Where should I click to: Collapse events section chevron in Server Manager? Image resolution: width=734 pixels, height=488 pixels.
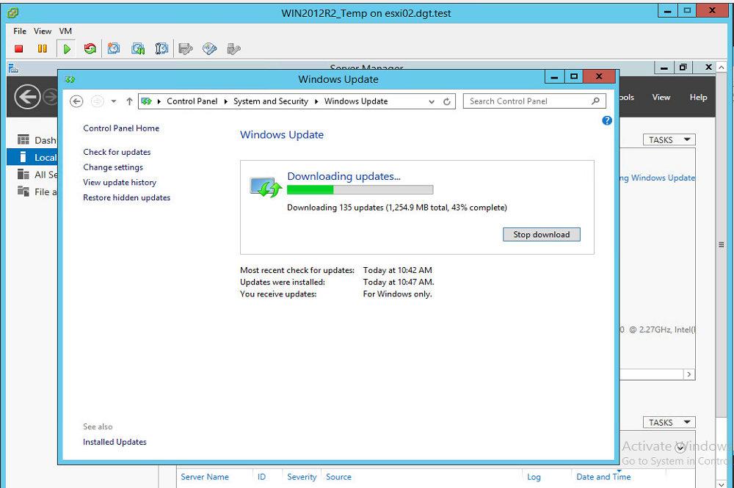pos(680,448)
